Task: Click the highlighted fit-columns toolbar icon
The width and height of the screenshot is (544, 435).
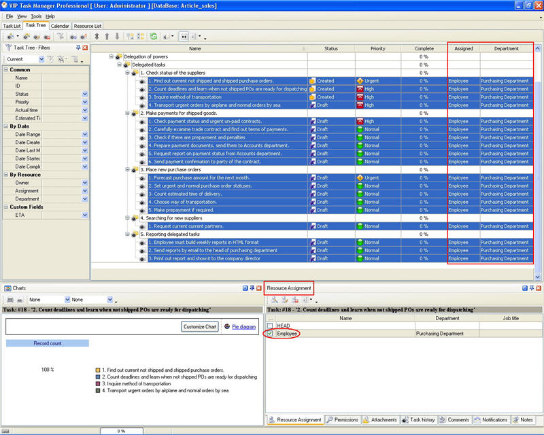Action: point(184,36)
